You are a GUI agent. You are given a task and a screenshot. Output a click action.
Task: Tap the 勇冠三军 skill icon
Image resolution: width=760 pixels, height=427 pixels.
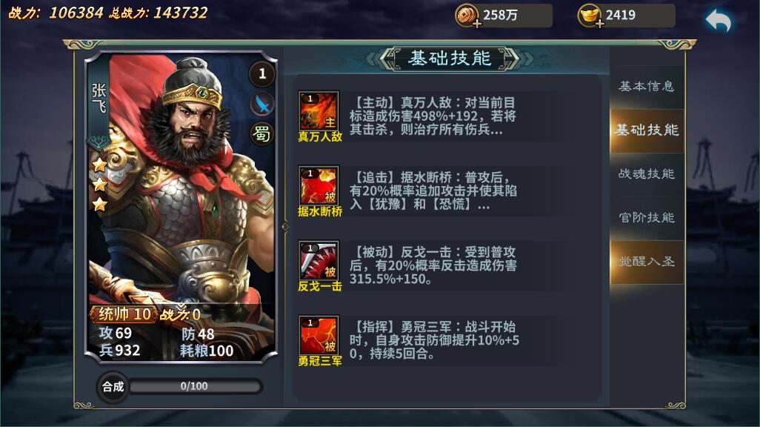tap(319, 335)
